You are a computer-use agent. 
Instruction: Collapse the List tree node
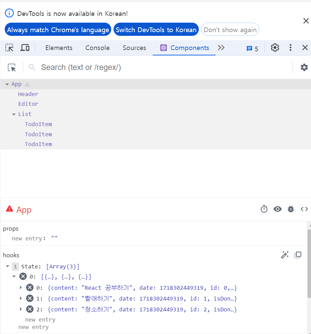(14, 114)
